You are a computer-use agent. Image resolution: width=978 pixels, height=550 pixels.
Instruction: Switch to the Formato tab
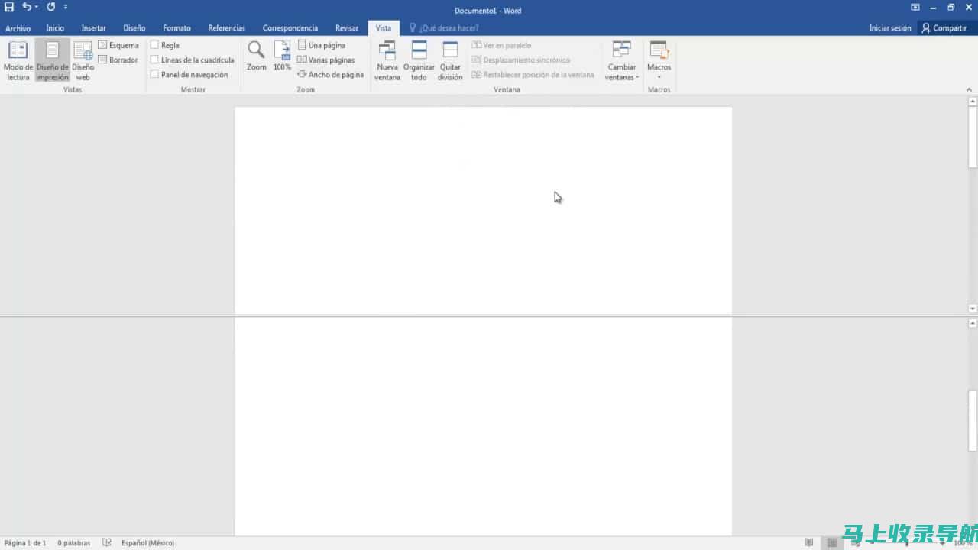pyautogui.click(x=176, y=28)
